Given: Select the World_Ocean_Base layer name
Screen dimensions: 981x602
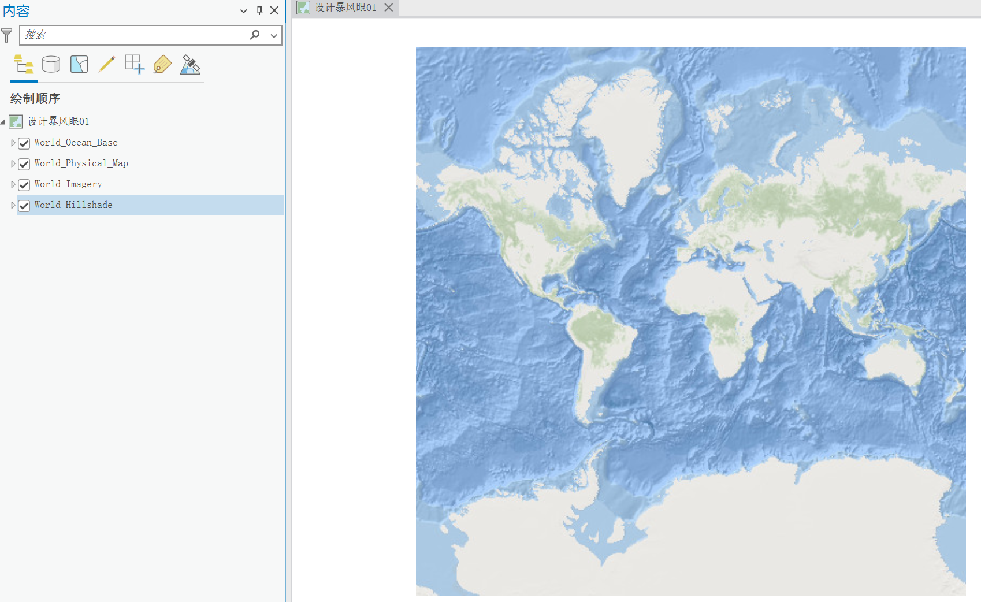Looking at the screenshot, I should pyautogui.click(x=76, y=143).
